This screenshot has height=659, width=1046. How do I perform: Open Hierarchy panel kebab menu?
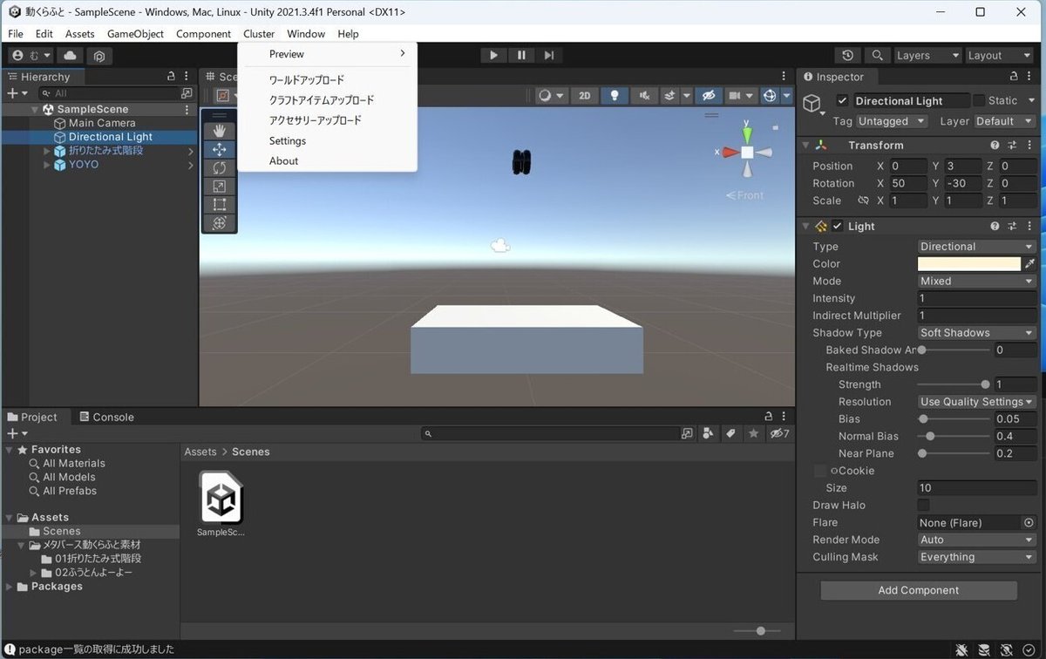click(187, 77)
